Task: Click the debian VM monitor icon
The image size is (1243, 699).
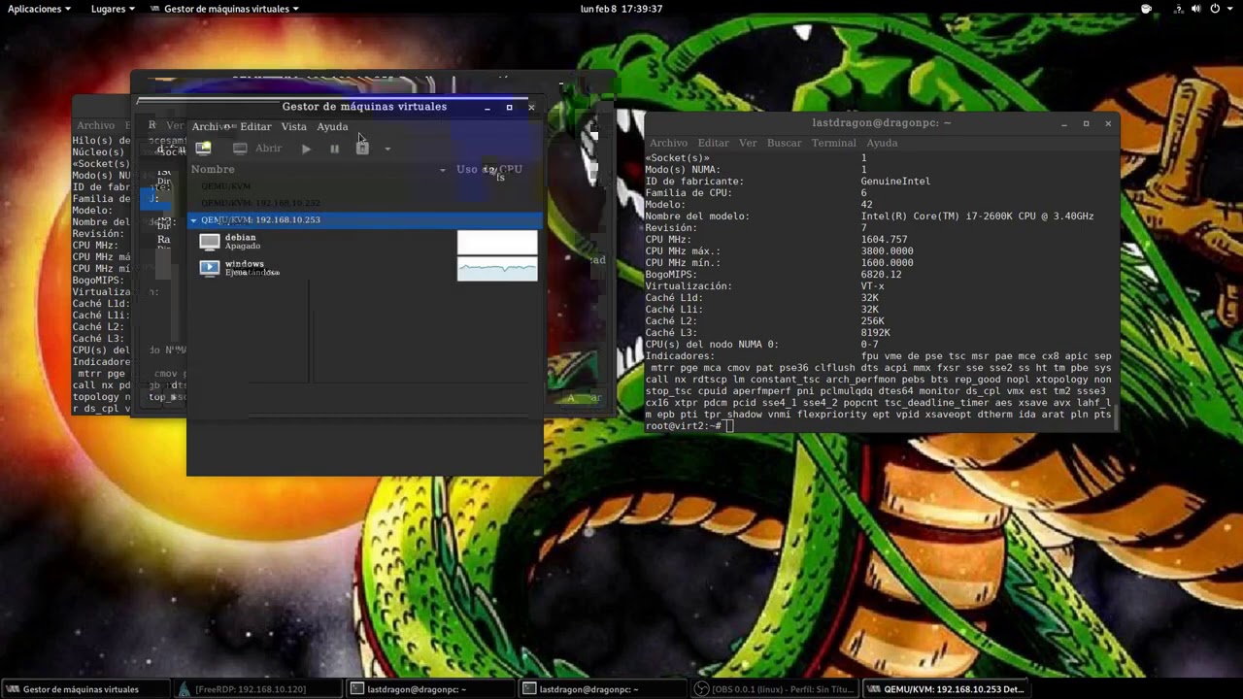Action: pos(209,242)
